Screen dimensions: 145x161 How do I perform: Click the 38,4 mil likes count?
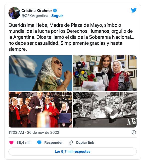click(23, 142)
